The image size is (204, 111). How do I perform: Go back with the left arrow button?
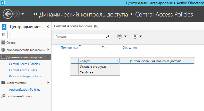click(x=8, y=14)
